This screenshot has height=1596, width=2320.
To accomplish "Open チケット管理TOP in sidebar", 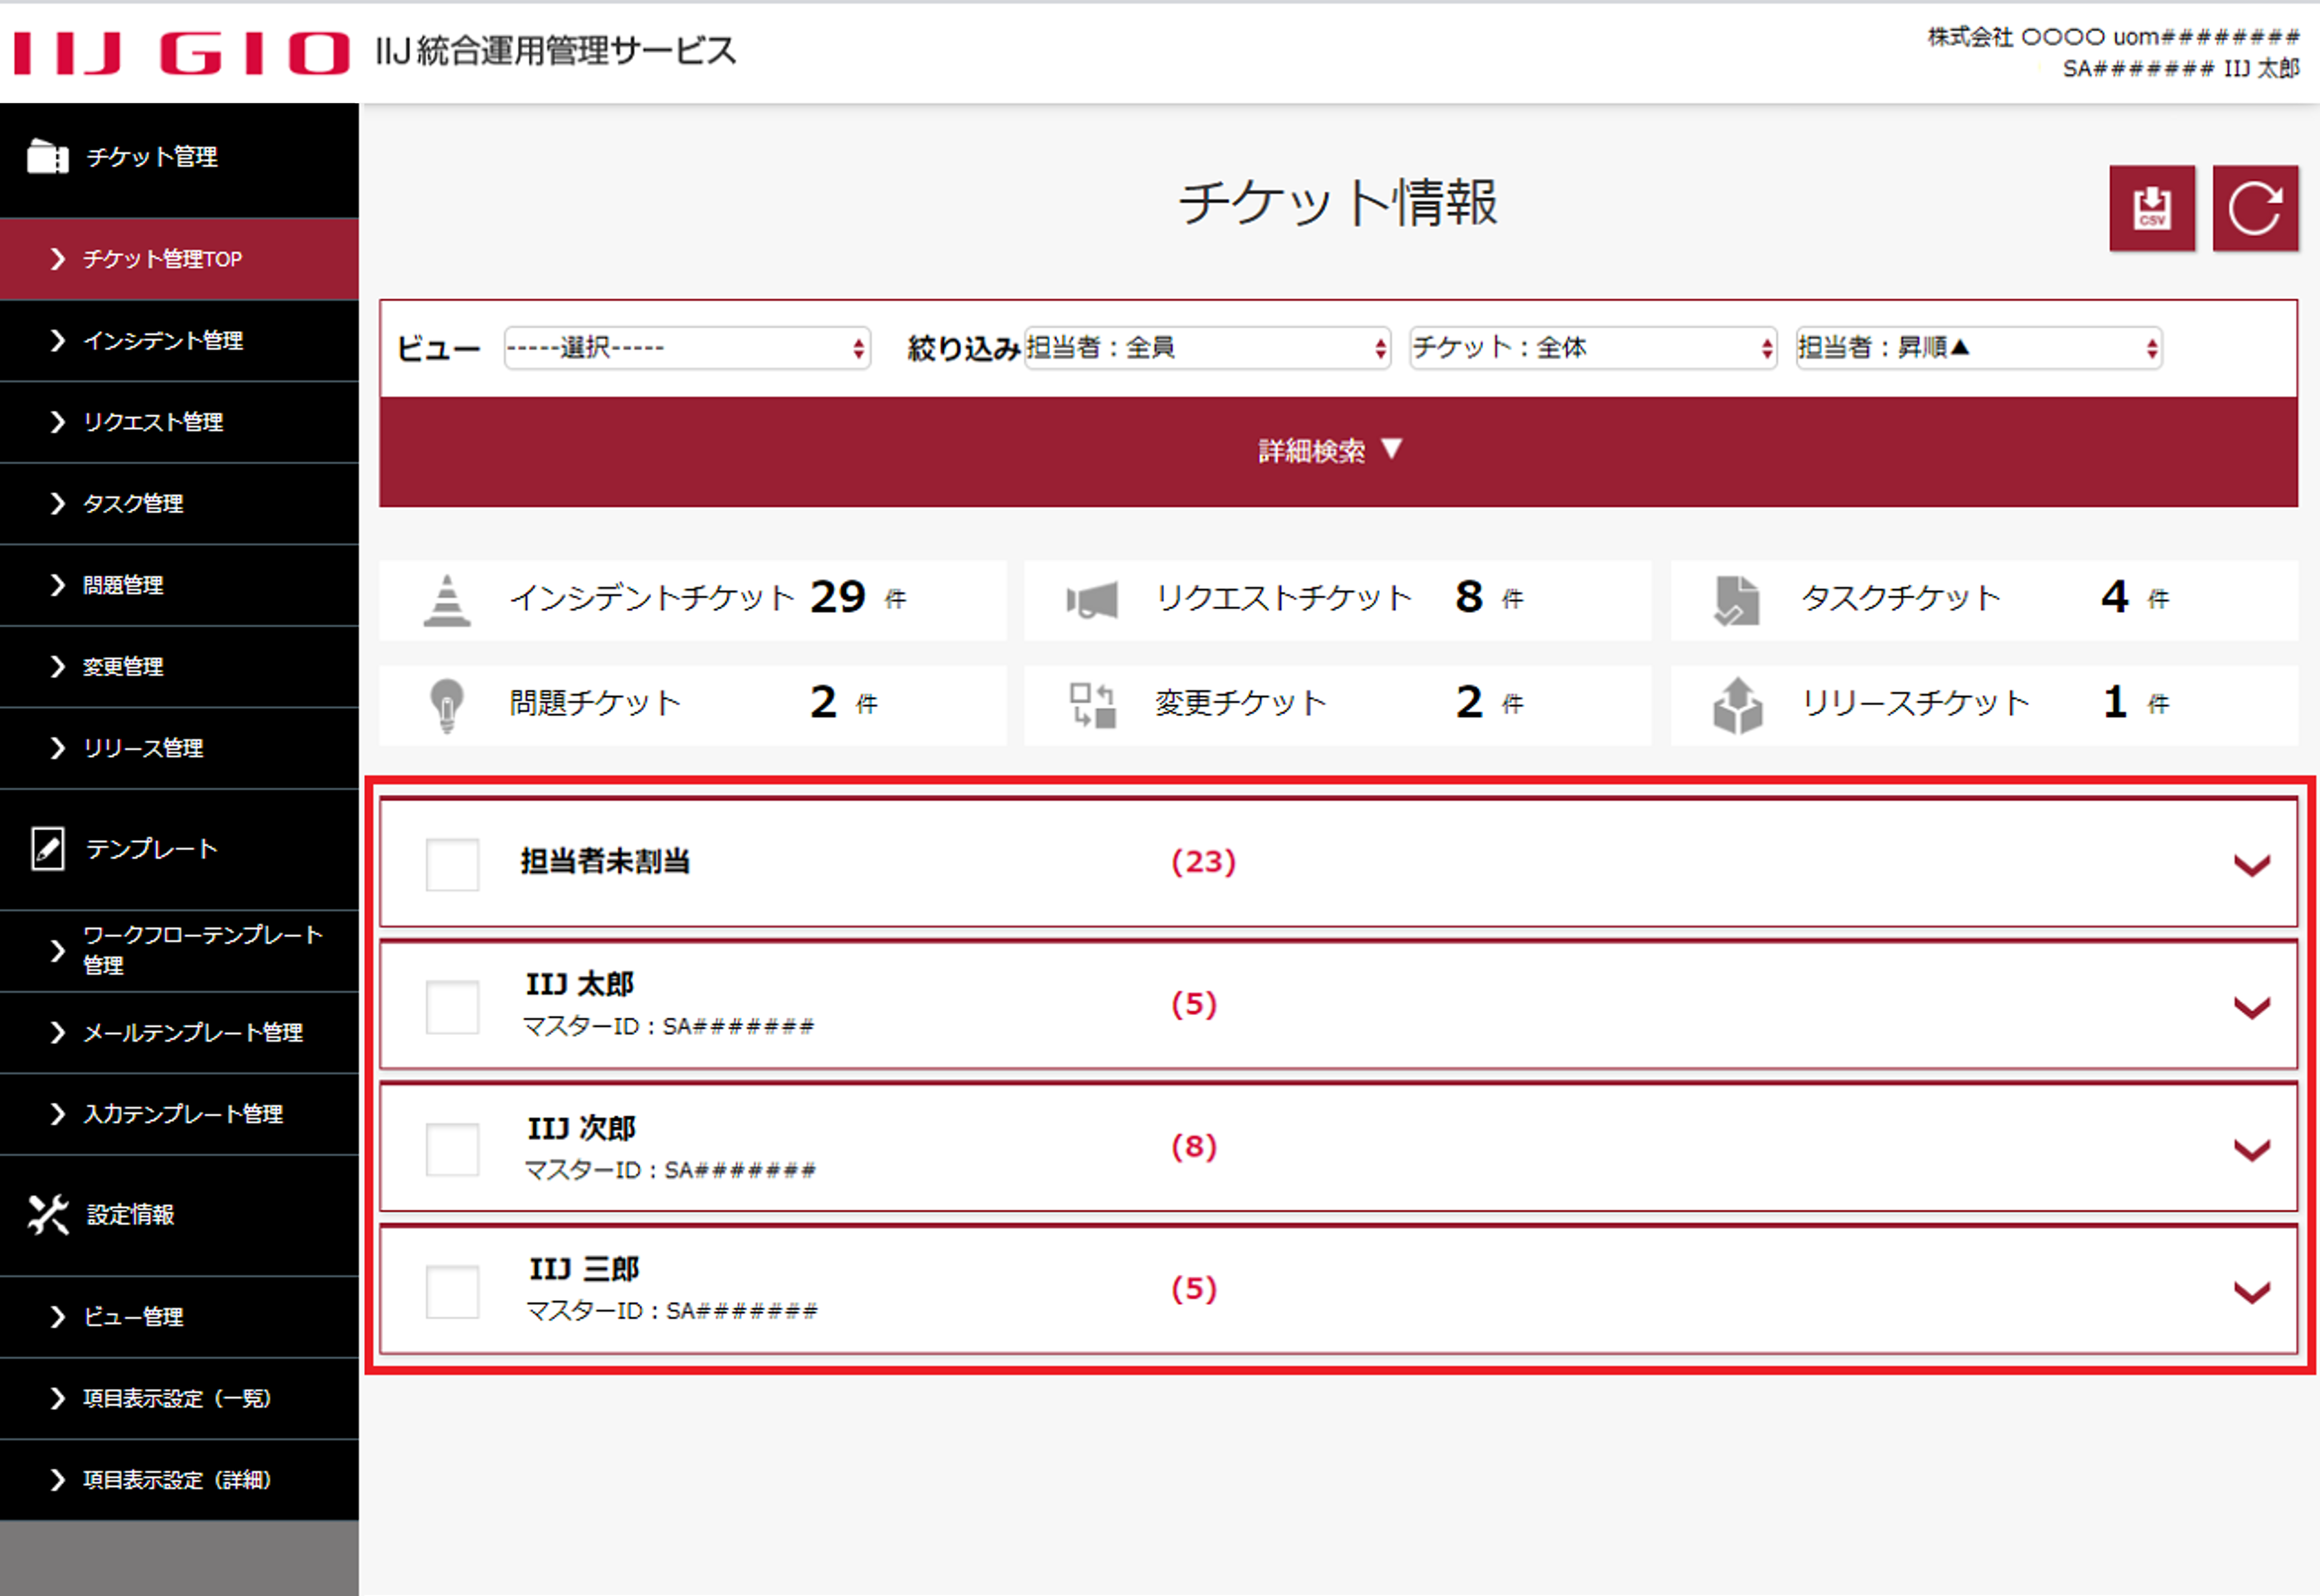I will click(x=179, y=259).
